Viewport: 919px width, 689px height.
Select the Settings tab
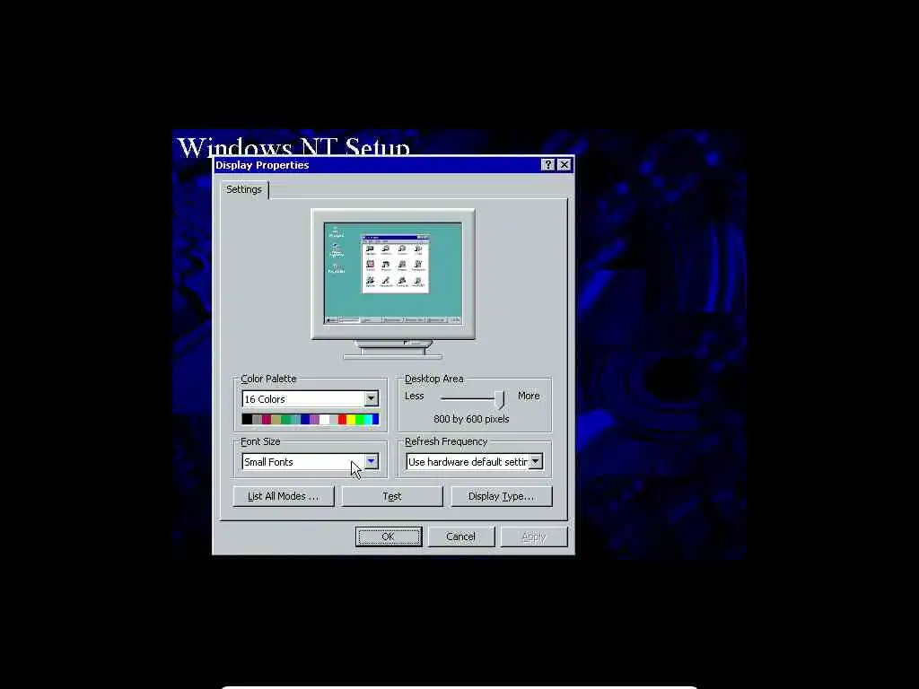(244, 189)
